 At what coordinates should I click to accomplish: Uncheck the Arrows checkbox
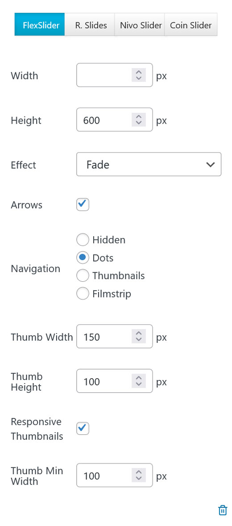[83, 205]
